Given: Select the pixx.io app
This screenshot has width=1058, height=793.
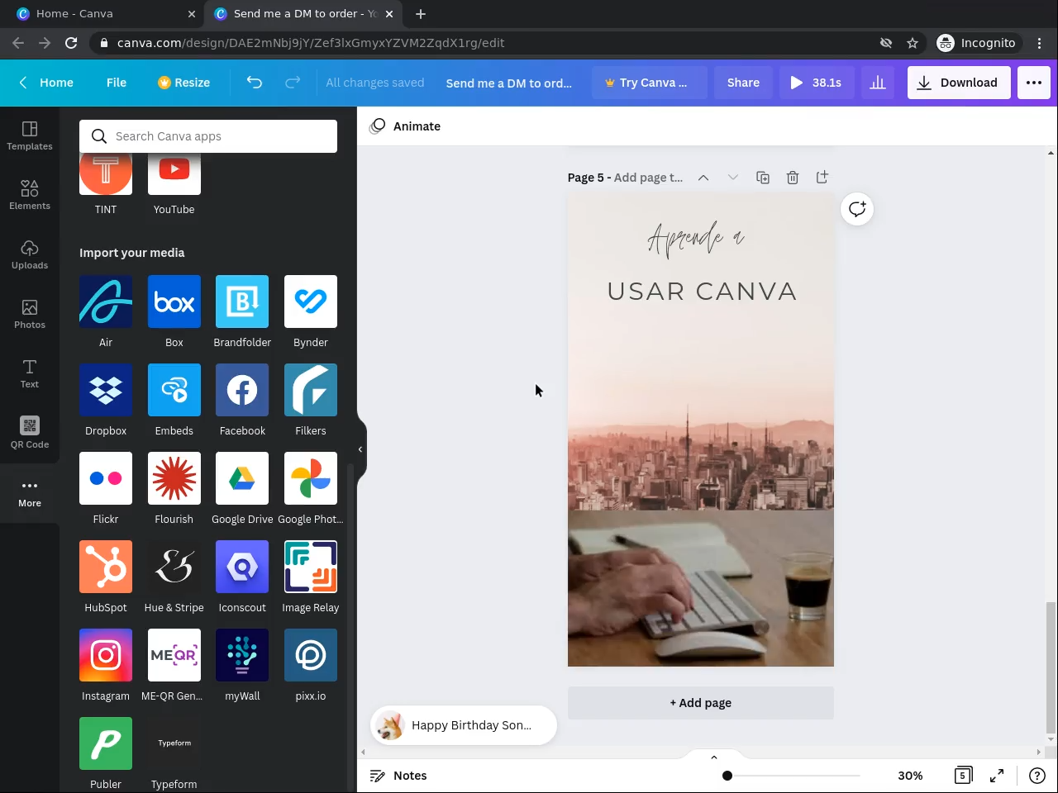Looking at the screenshot, I should tap(311, 655).
